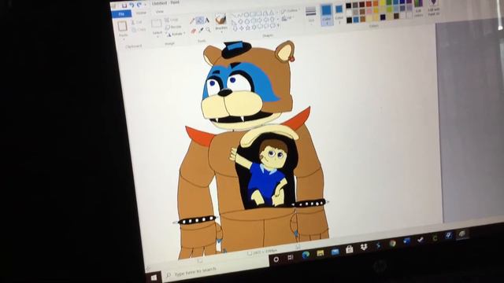Select the Color 1 button
Screen dimensions: 504x283
pyautogui.click(x=327, y=15)
